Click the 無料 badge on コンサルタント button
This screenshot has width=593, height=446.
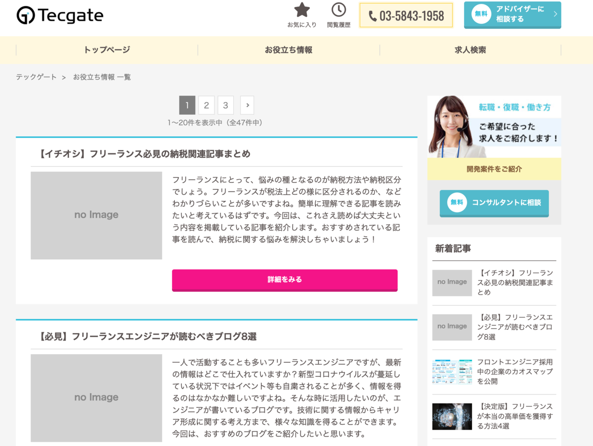[x=457, y=202]
